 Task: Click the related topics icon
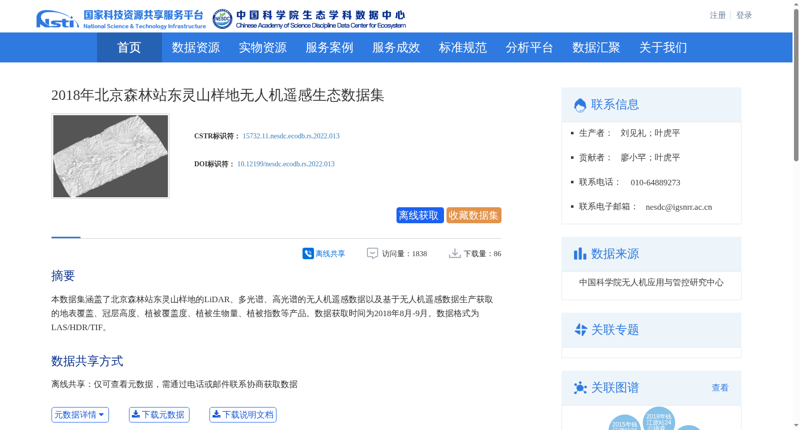(580, 330)
